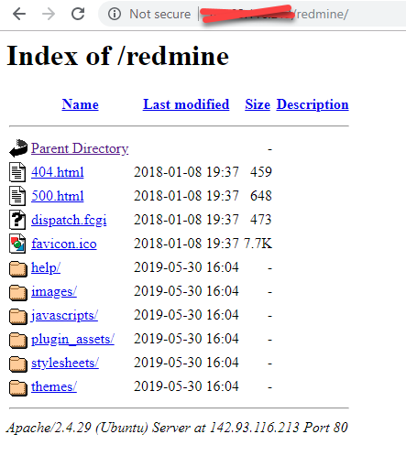
Task: Click the folder icon beside themes/
Action: (x=18, y=387)
